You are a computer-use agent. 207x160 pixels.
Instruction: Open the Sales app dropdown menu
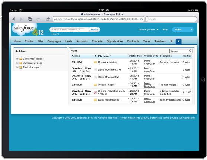click(x=183, y=30)
